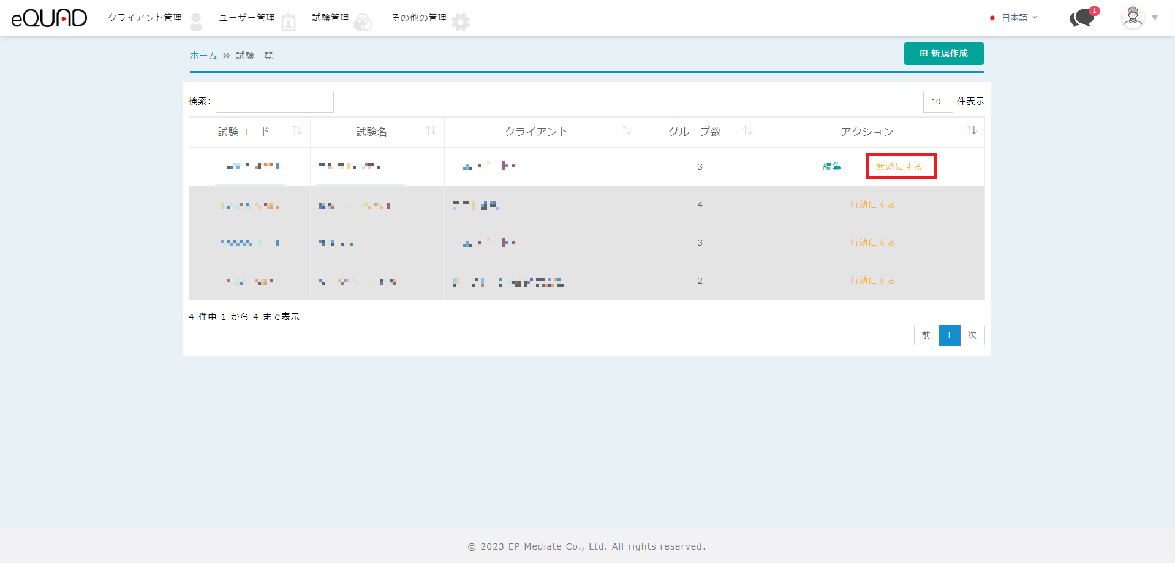Open the 日本語 language dropdown
This screenshot has width=1175, height=563.
pyautogui.click(x=1014, y=18)
